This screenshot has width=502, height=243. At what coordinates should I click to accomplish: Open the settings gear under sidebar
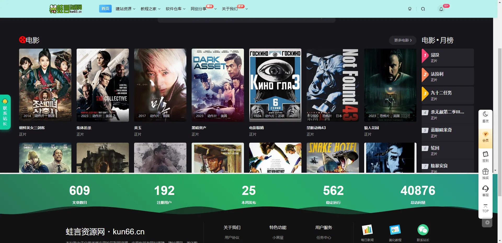pos(487,223)
